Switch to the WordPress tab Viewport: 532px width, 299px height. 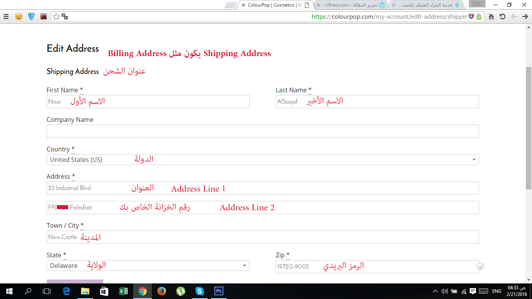tap(351, 5)
